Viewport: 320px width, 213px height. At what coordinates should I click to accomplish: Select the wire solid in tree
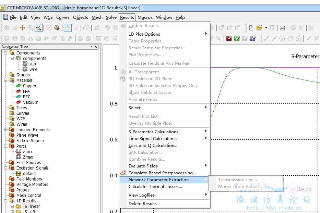(33, 70)
